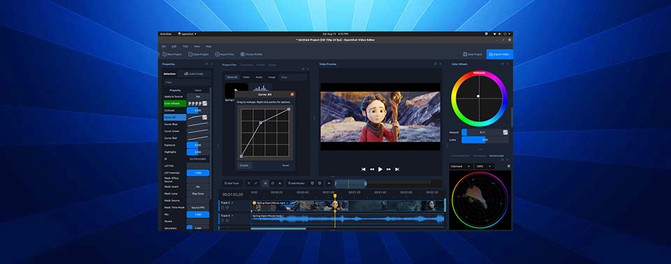Filter project files by Image
671x264 pixels.
click(272, 78)
